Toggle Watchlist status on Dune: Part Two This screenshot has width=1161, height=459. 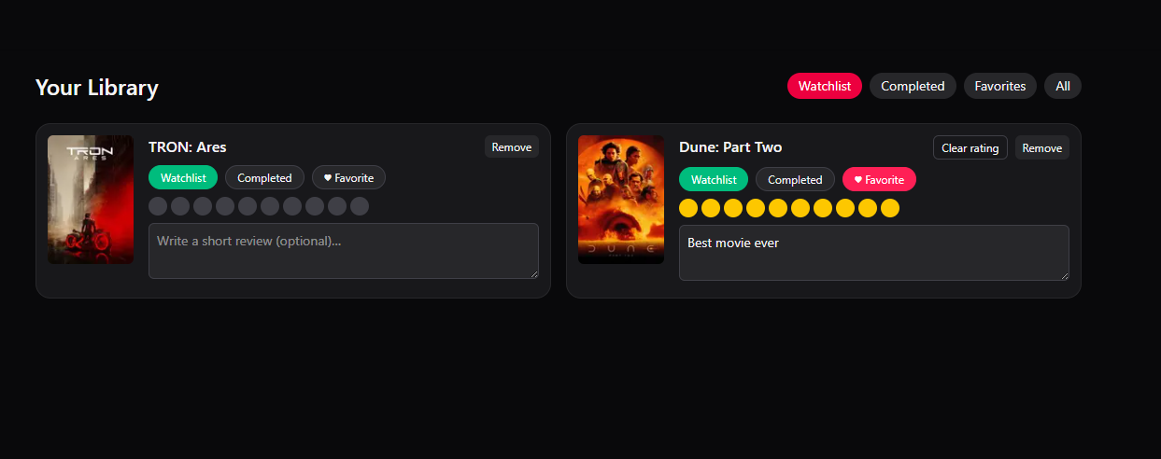714,180
